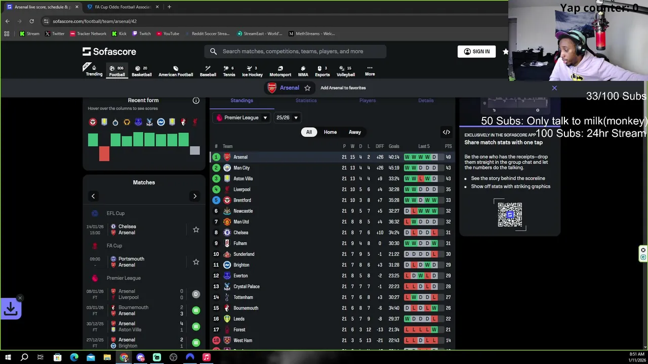
Task: Open the Recent form info icon
Action: [196, 100]
